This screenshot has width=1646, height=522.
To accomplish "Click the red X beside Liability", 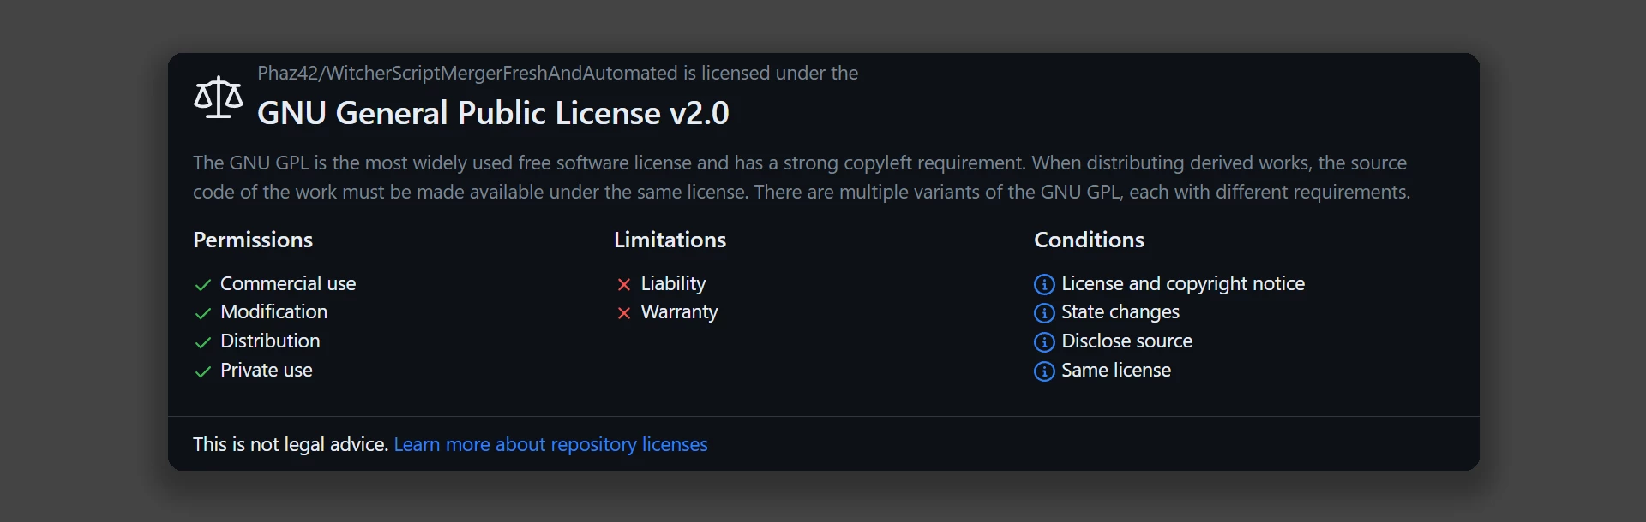I will (x=624, y=285).
